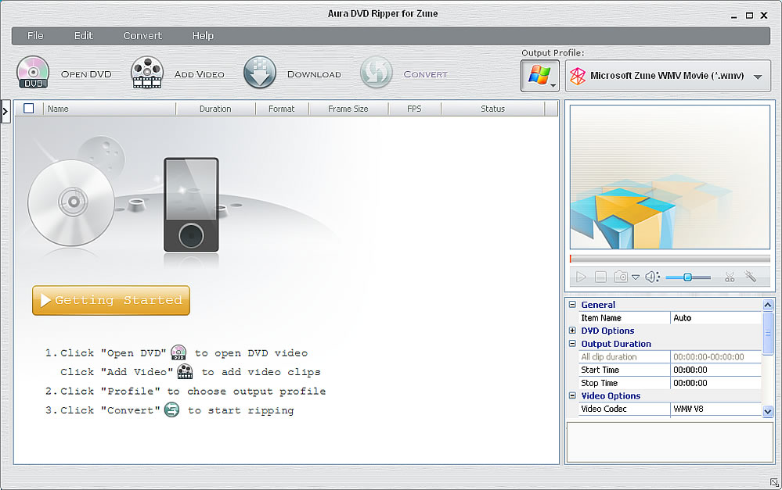Click the Open DVD label
Screen dimensions: 782x490
pos(86,74)
